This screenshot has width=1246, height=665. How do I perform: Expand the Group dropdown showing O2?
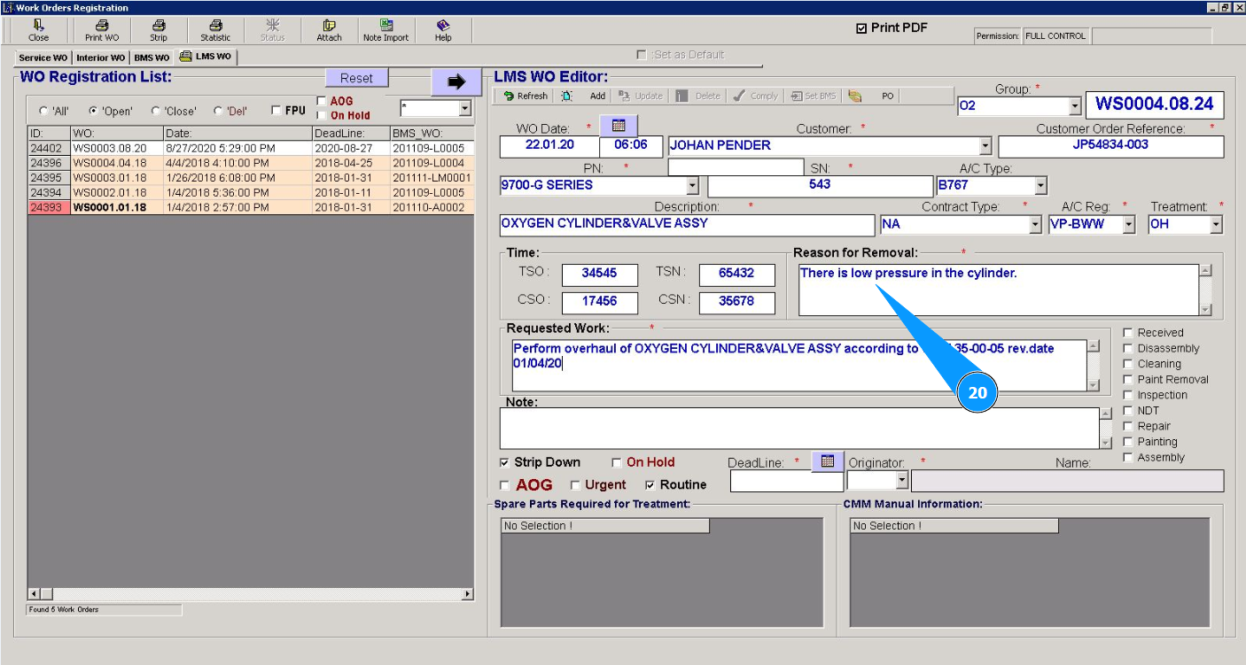(x=1075, y=106)
